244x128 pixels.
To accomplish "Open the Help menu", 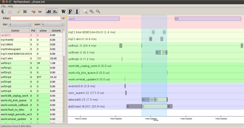I will pyautogui.click(x=10, y=6).
